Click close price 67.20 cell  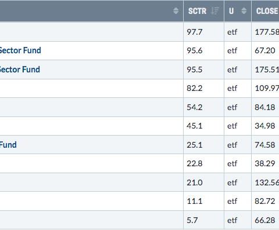265,50
